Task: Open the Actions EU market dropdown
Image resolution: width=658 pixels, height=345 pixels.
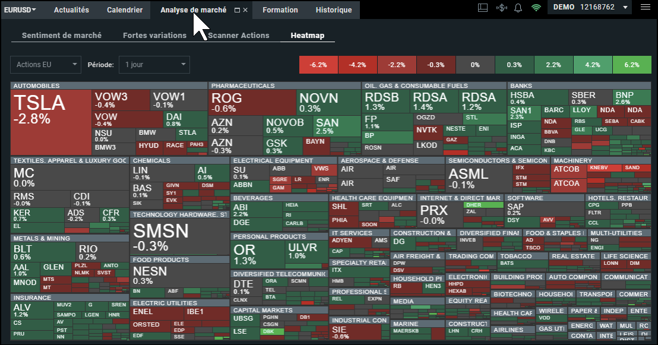Action: coord(46,65)
